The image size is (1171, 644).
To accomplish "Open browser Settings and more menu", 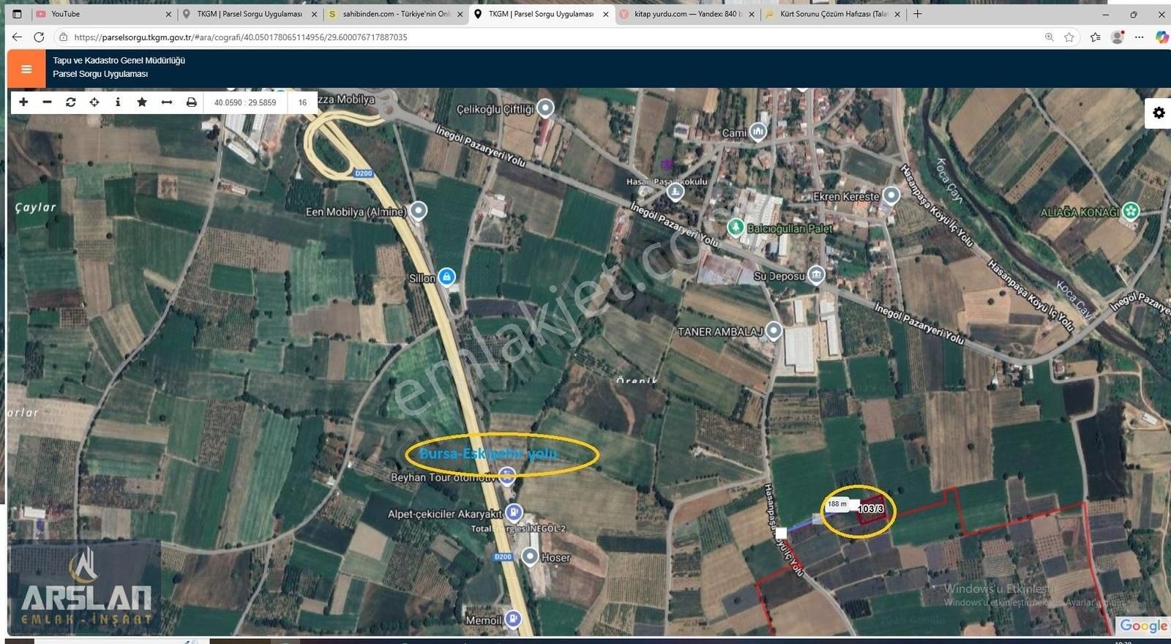I will point(1140,37).
